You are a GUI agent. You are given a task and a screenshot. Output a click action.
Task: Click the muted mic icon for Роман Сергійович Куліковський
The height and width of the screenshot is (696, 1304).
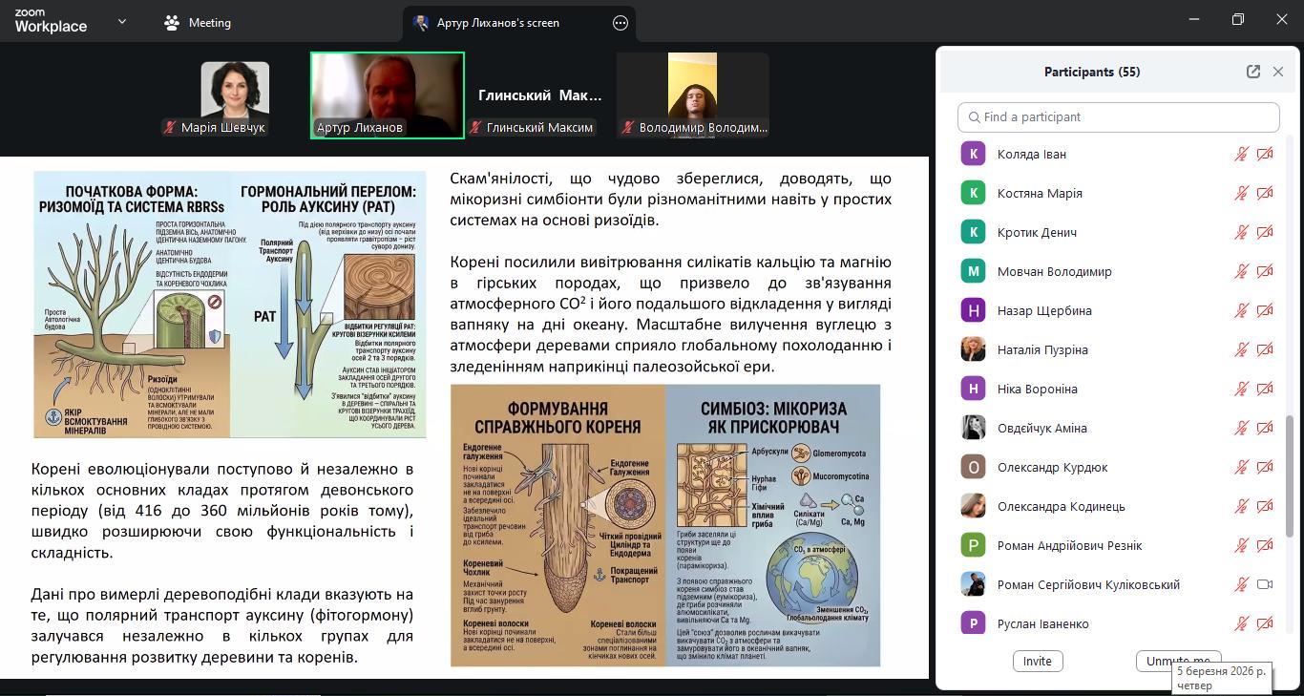point(1241,584)
